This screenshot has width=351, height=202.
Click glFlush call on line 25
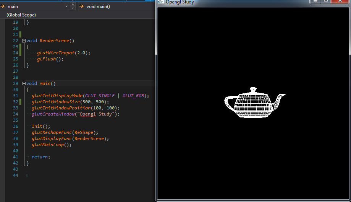(46, 59)
